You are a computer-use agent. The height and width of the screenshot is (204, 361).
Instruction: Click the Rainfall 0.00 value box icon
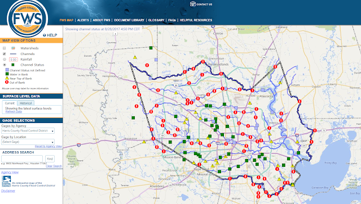click(x=14, y=60)
